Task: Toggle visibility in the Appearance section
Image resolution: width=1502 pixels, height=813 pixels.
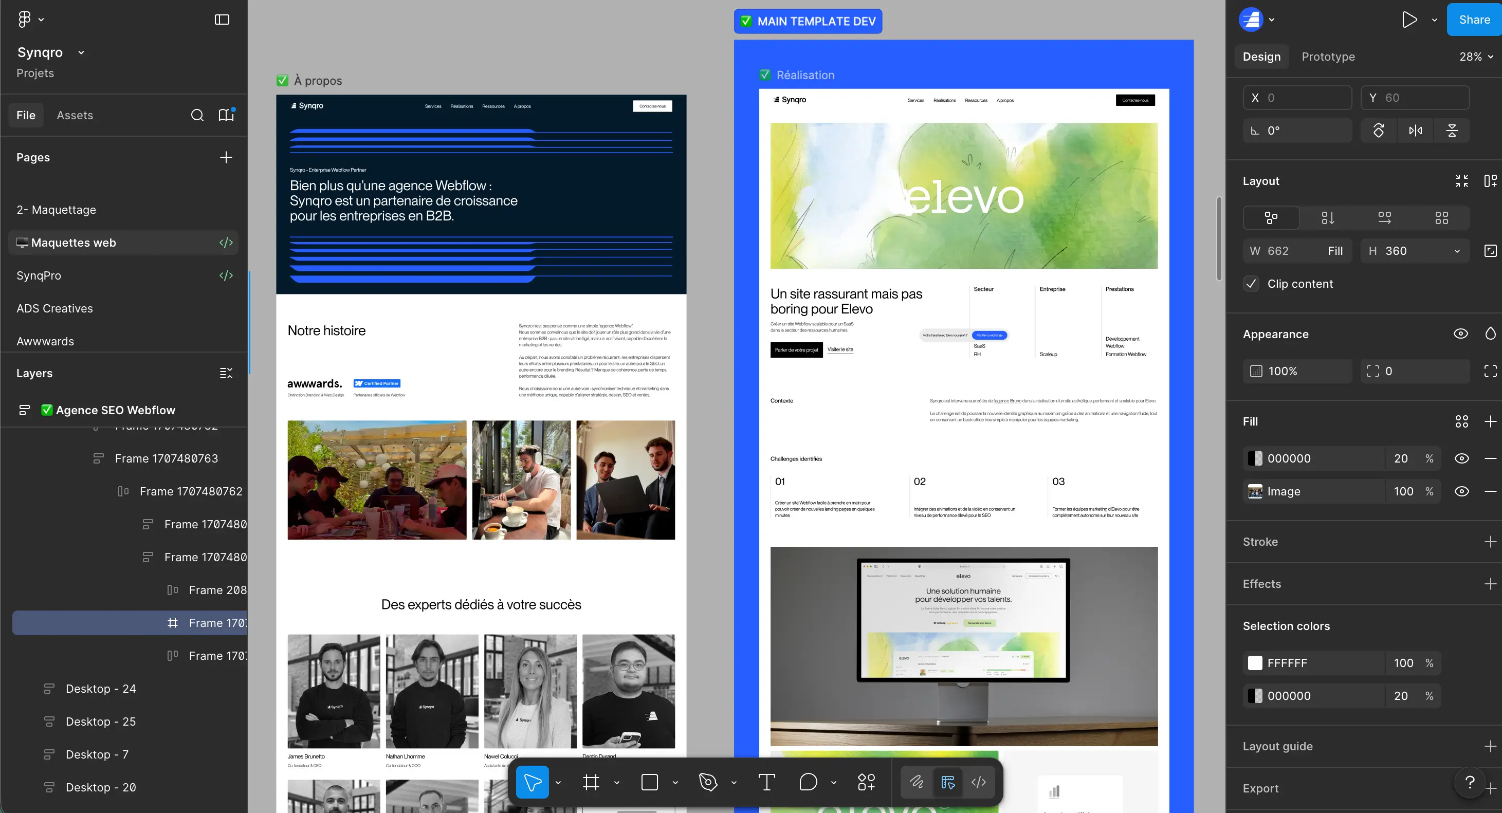Action: pos(1461,334)
